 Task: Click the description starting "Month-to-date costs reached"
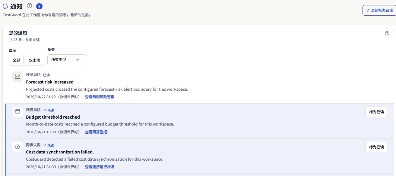tap(100, 124)
